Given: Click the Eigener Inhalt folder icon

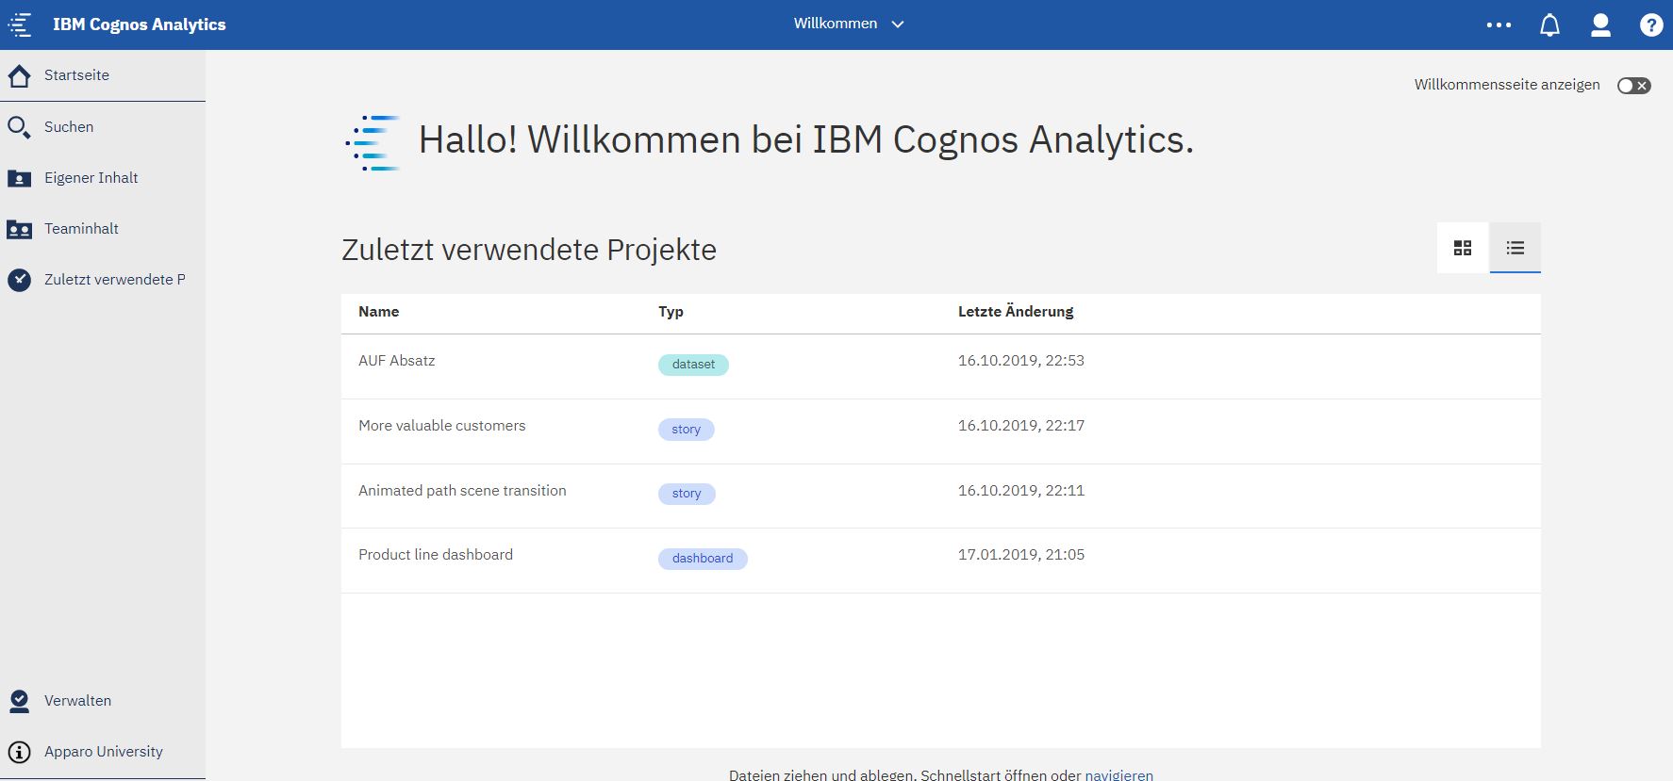Looking at the screenshot, I should coord(19,178).
